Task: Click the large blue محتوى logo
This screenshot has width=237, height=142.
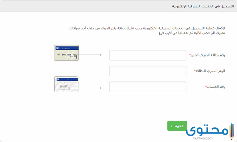Action: click(x=207, y=130)
